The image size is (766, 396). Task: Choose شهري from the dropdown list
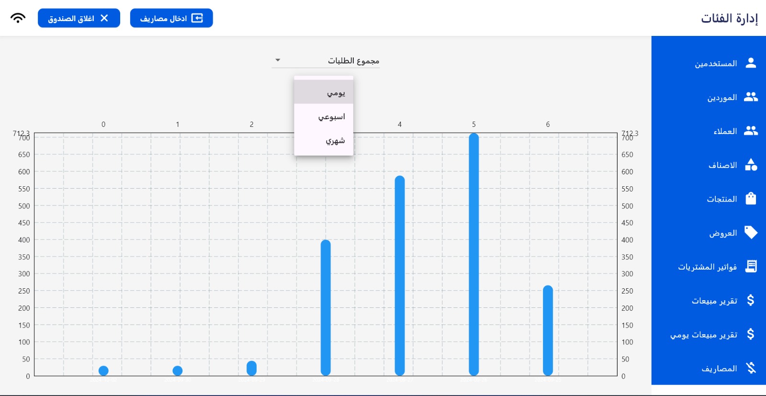point(324,141)
